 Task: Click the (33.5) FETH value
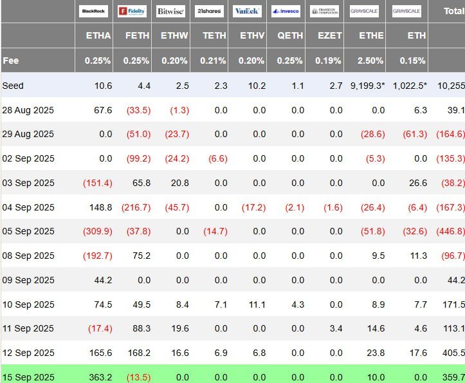click(139, 111)
